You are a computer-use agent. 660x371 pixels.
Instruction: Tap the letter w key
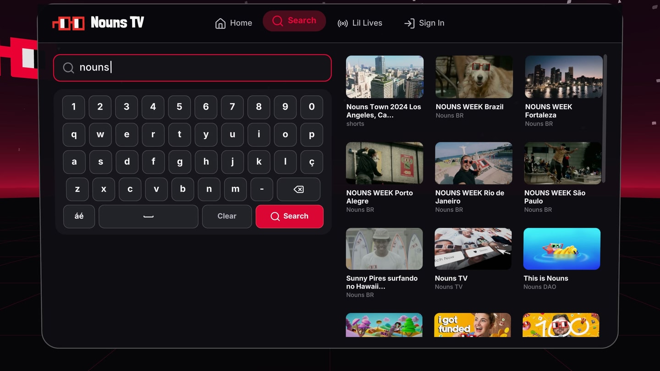[x=100, y=135]
